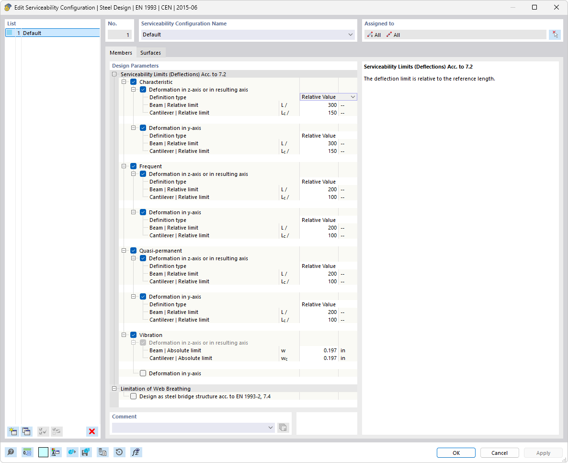Apply the configuration changes
The height and width of the screenshot is (463, 568).
tap(543, 452)
